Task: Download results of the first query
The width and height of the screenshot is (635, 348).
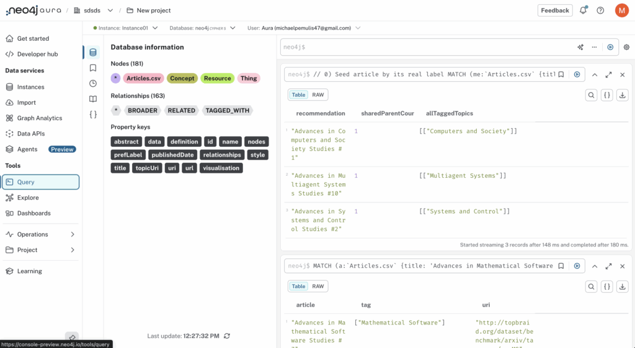Action: (623, 95)
